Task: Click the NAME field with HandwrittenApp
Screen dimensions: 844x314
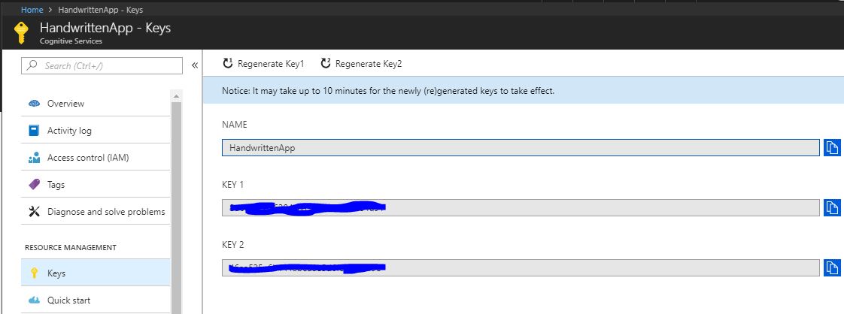Action: (x=521, y=148)
